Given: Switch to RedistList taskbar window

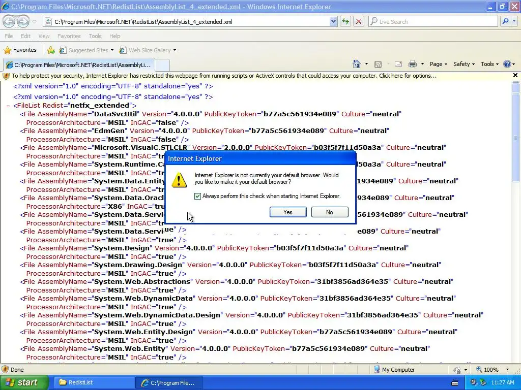Looking at the screenshot, I should coord(93,382).
